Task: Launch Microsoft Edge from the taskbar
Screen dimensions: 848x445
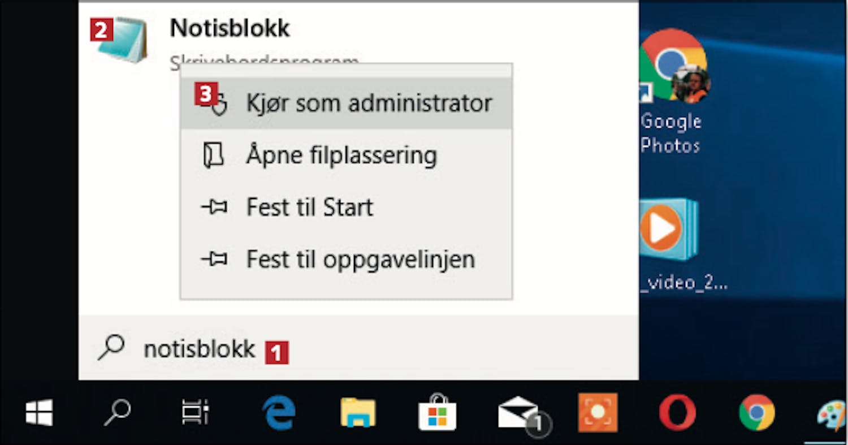Action: [x=279, y=413]
